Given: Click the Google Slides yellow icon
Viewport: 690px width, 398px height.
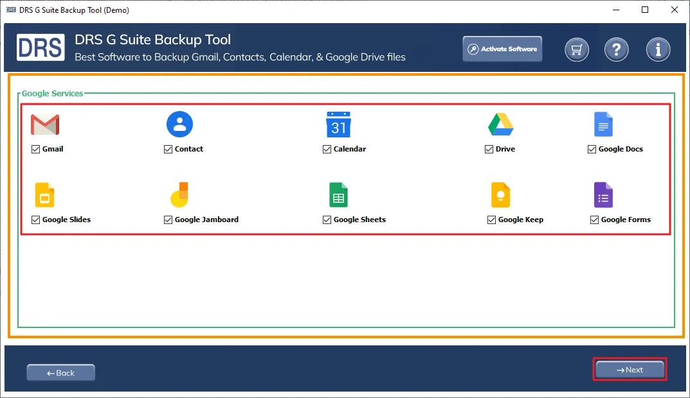Looking at the screenshot, I should tap(44, 195).
